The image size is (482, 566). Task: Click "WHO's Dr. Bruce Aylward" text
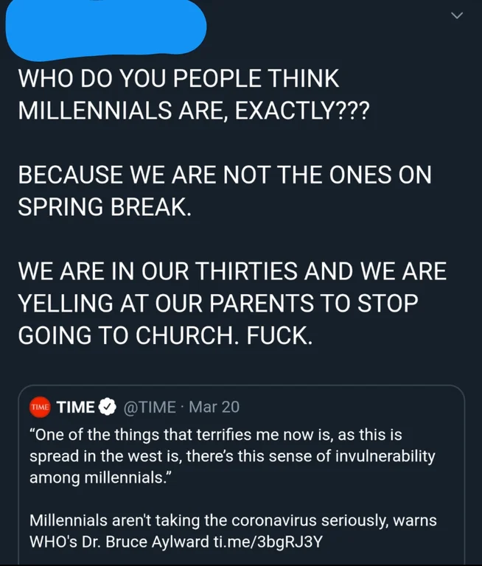119,542
